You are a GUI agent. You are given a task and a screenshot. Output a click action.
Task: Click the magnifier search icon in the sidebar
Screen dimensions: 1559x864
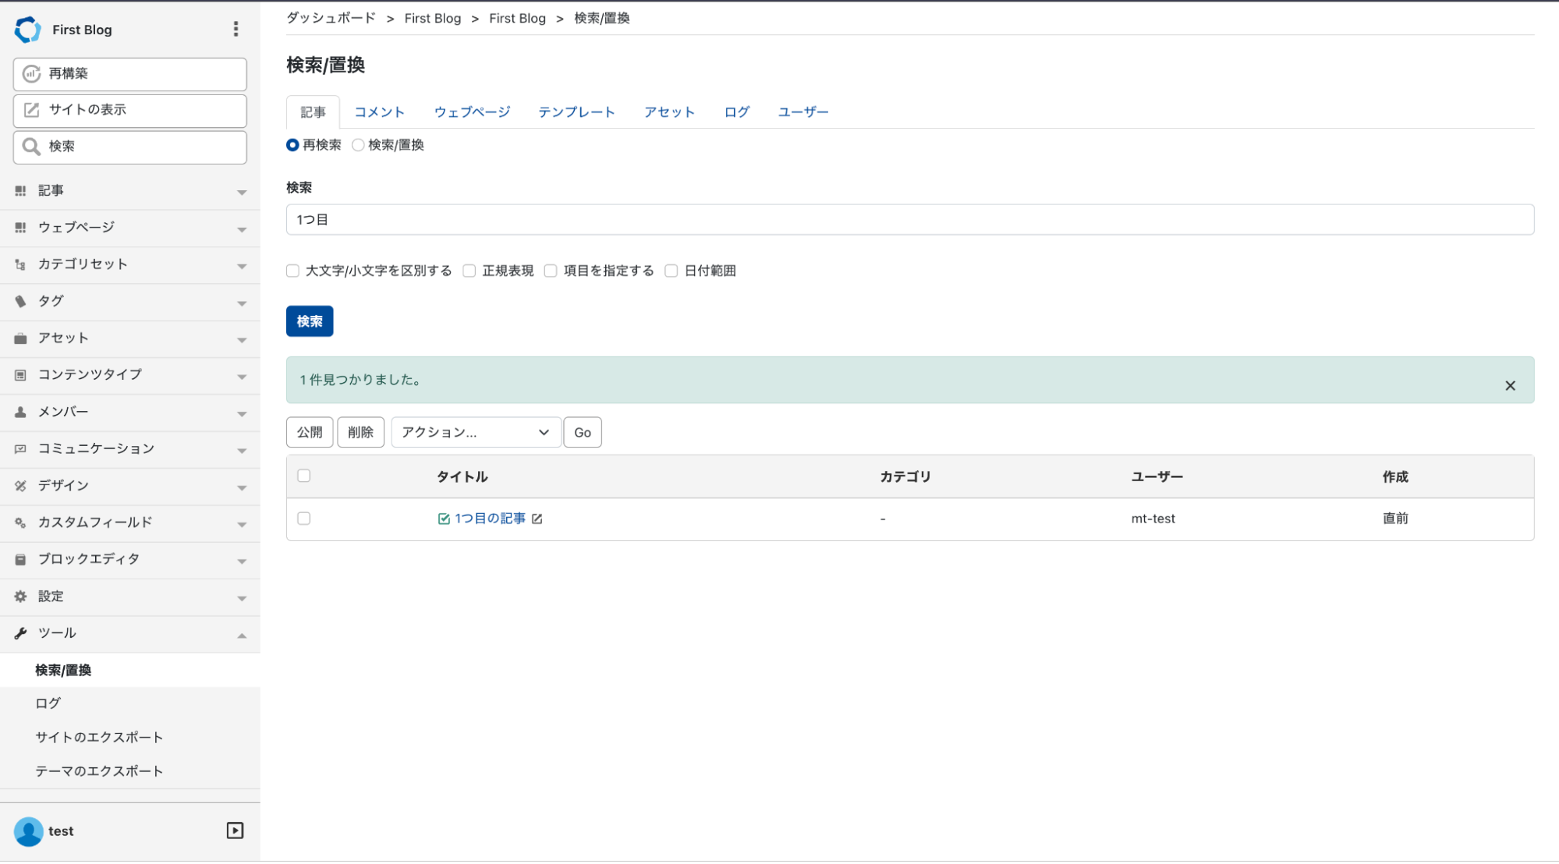coord(31,147)
